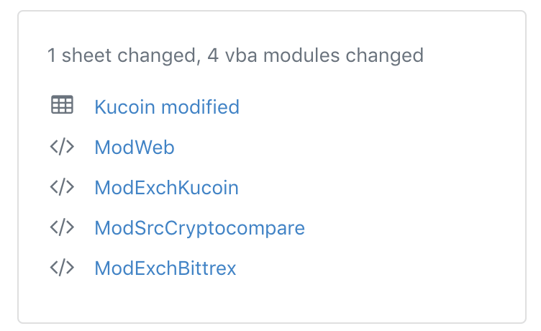The image size is (541, 331).
Task: Click the 'Web' part of ModWeb
Action: pyautogui.click(x=151, y=148)
